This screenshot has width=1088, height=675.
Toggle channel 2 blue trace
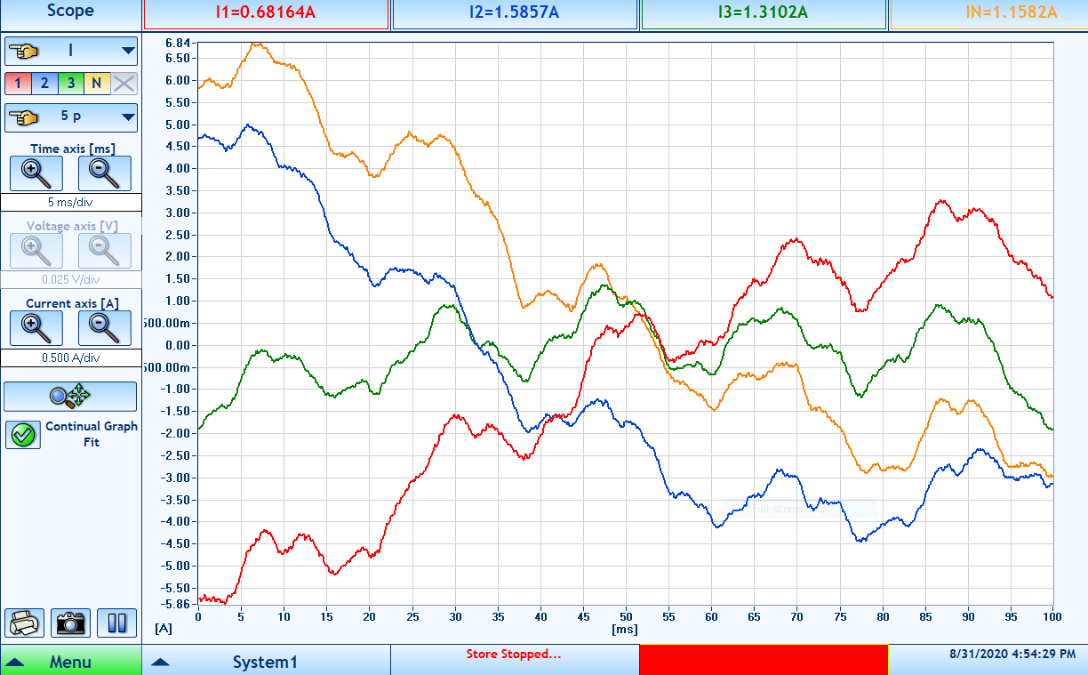pos(44,84)
